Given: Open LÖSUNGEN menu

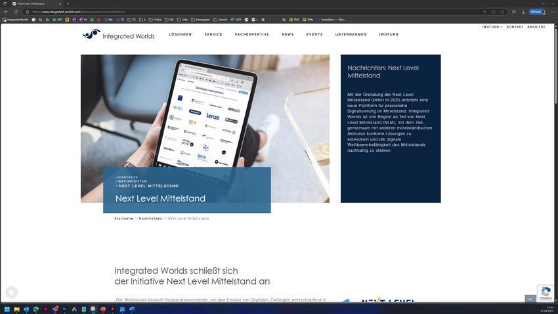Looking at the screenshot, I should coord(181,35).
